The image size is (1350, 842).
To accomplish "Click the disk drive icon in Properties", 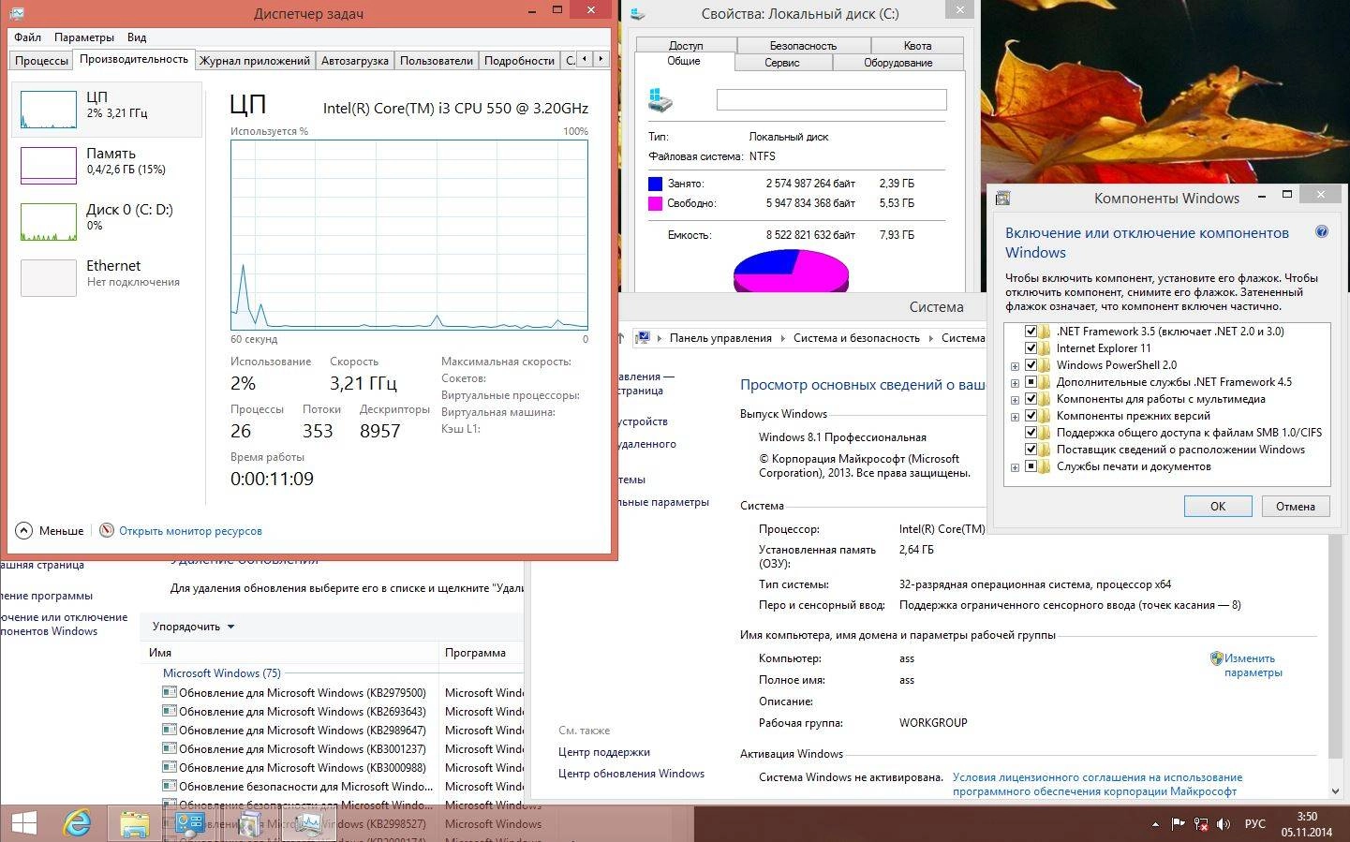I will point(660,99).
